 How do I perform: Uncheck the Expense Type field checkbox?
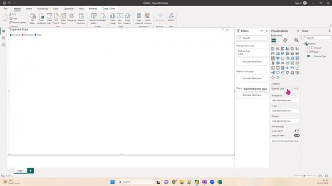pos(309,56)
